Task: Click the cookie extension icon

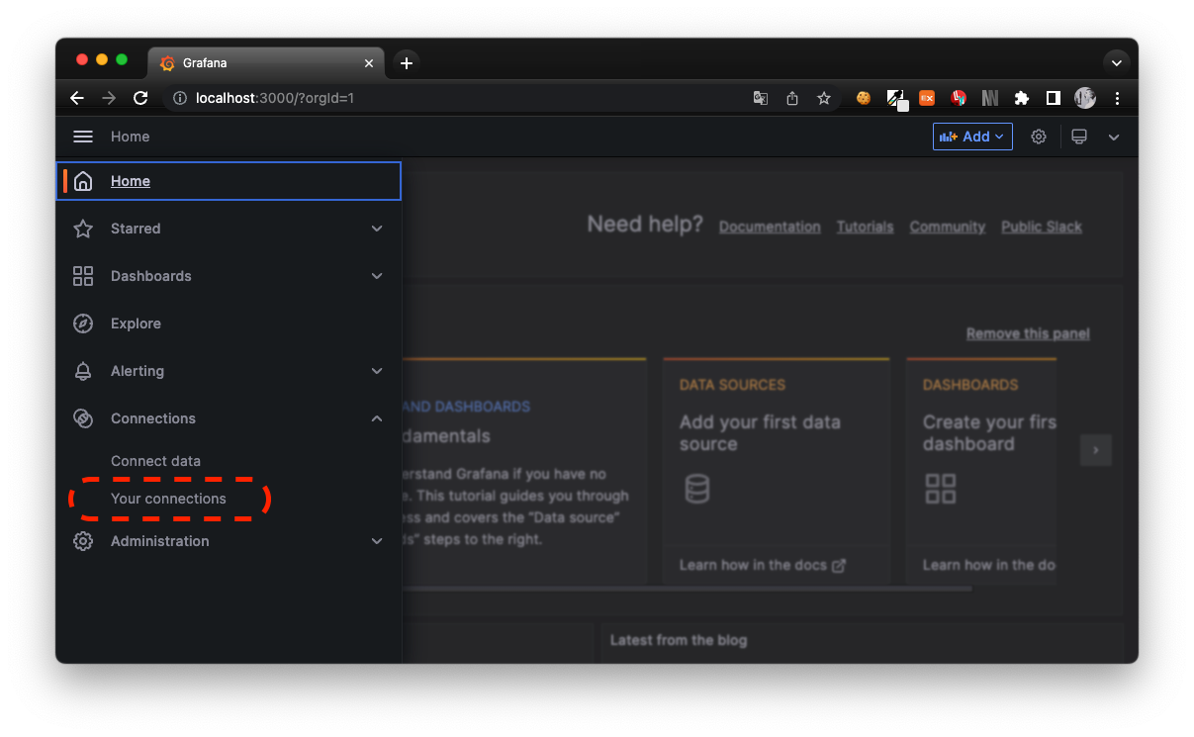Action: click(864, 98)
